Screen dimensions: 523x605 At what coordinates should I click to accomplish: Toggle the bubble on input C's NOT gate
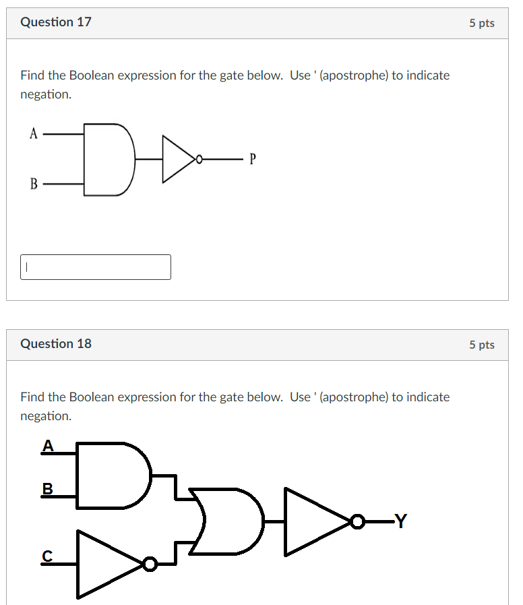point(150,563)
